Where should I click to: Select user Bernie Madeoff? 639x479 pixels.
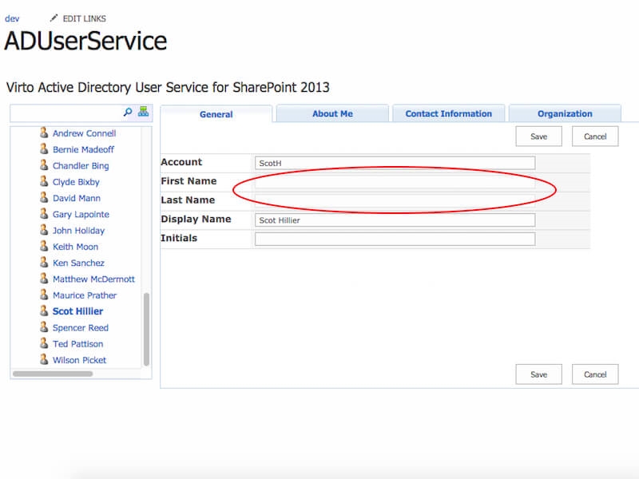click(x=83, y=149)
